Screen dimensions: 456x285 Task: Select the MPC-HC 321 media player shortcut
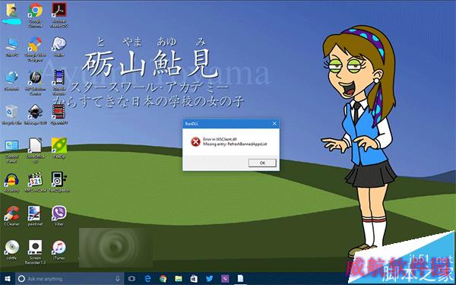click(35, 182)
